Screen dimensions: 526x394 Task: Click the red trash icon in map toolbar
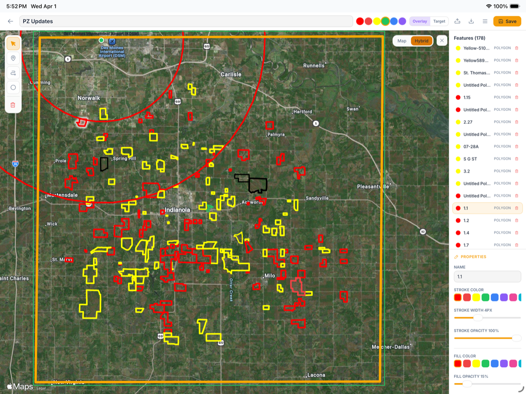[13, 105]
